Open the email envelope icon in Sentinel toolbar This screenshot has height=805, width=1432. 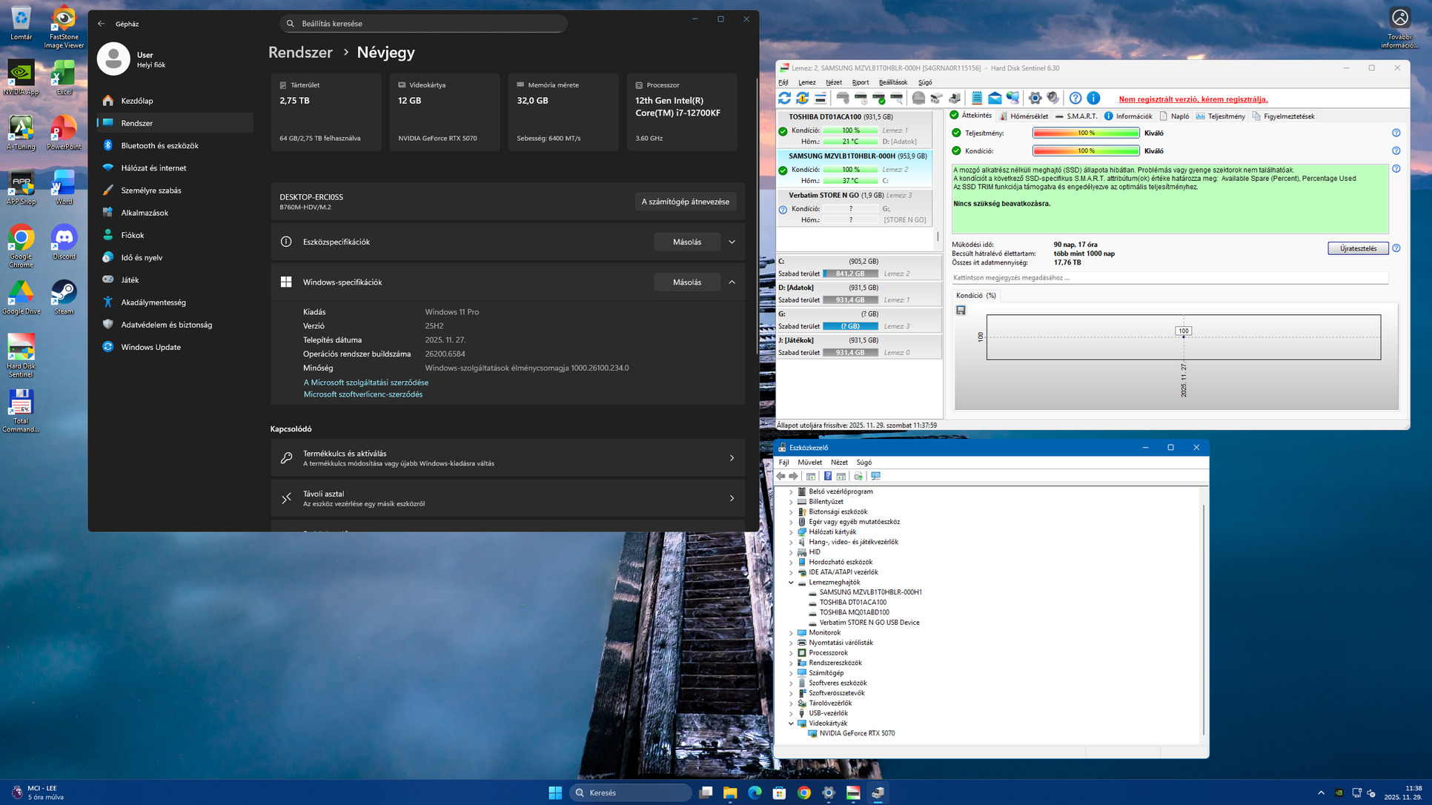pyautogui.click(x=995, y=99)
